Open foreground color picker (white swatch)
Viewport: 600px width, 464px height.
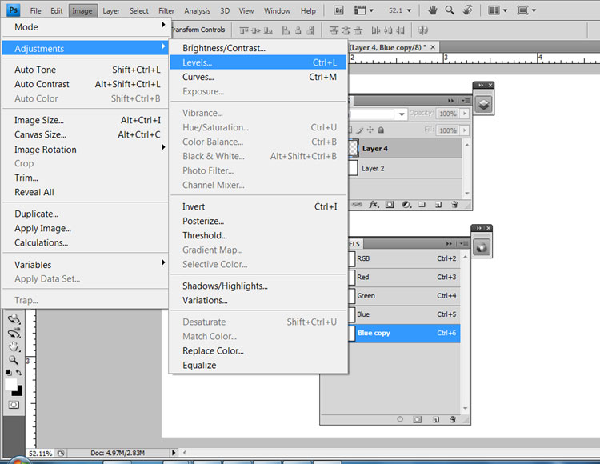10,385
